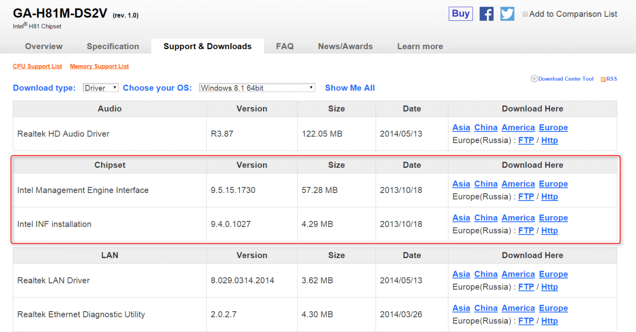Download Realtek HD Audio Driver from China
This screenshot has height=332, width=636.
point(486,127)
